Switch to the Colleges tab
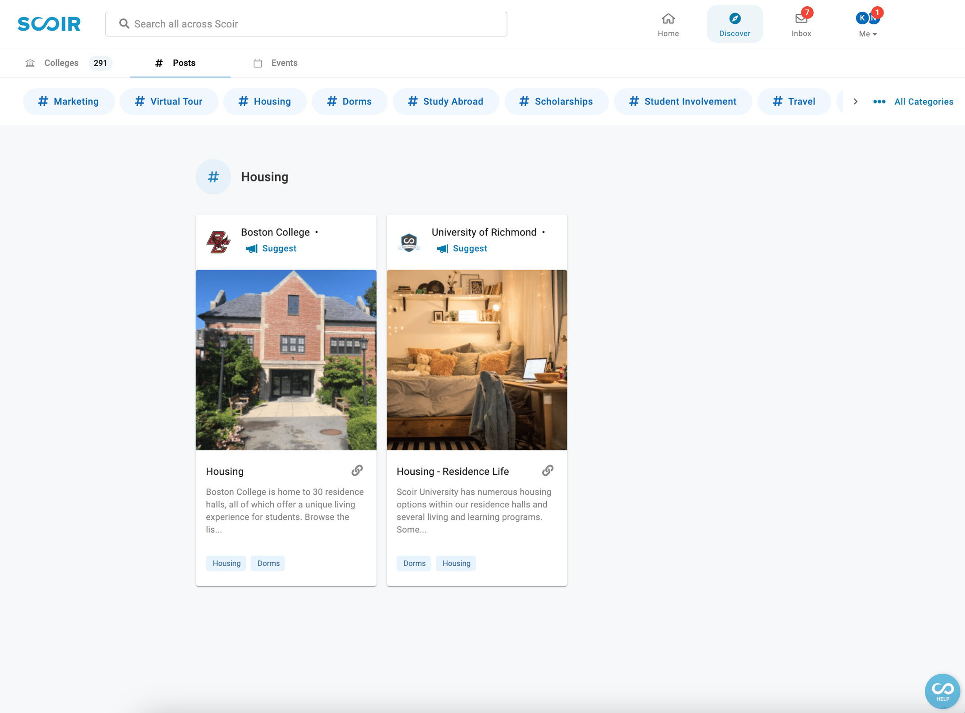 pos(61,63)
